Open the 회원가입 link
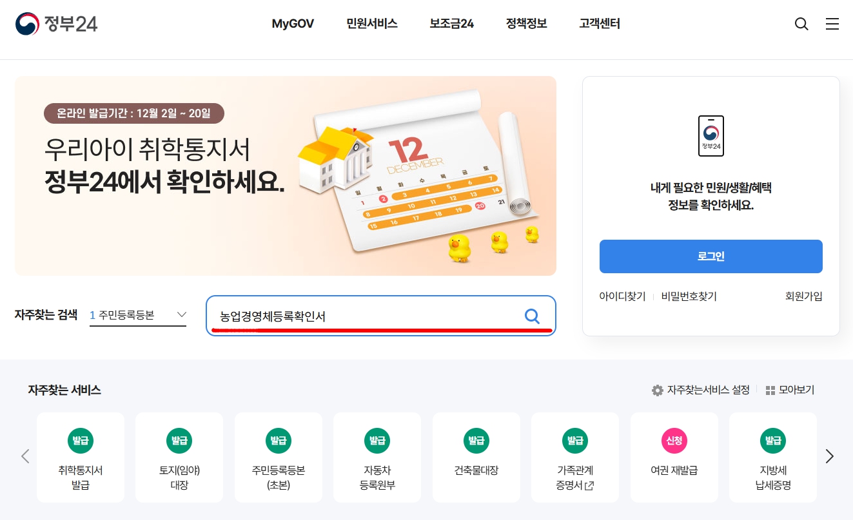The width and height of the screenshot is (853, 520). tap(803, 296)
